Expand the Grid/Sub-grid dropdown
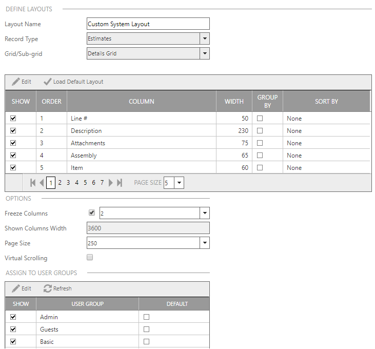The image size is (375, 349). [204, 53]
